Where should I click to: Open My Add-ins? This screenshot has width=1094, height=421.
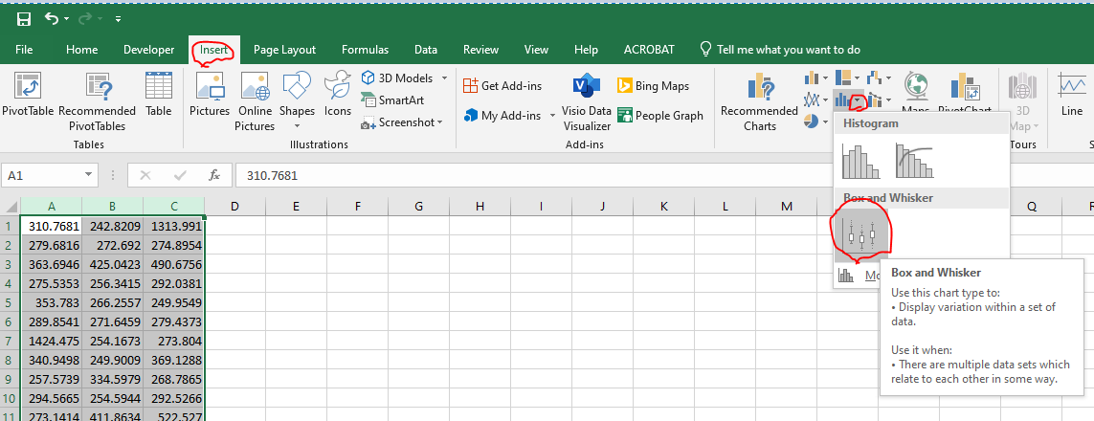pyautogui.click(x=502, y=115)
